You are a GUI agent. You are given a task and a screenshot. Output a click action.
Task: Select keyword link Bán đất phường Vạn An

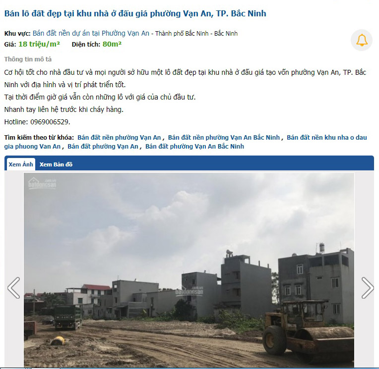[x=103, y=147]
